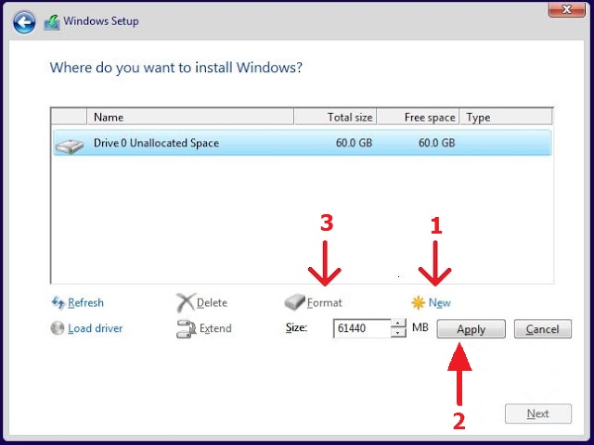Cancel the new partition creation

click(542, 329)
